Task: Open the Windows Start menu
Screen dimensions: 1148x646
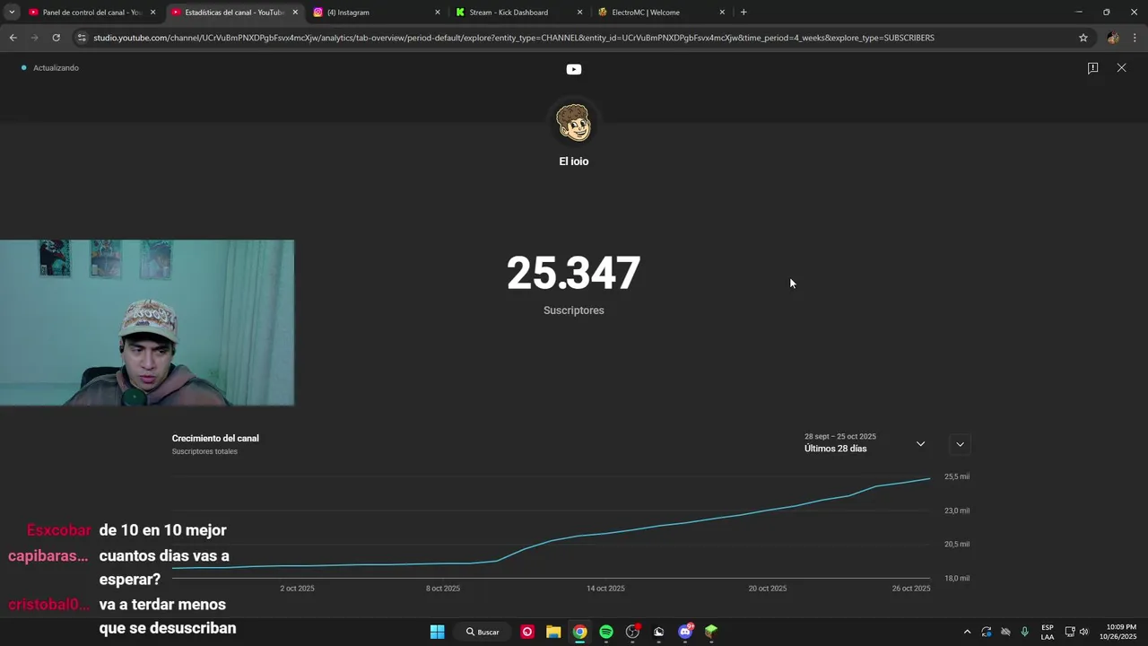Action: tap(437, 632)
